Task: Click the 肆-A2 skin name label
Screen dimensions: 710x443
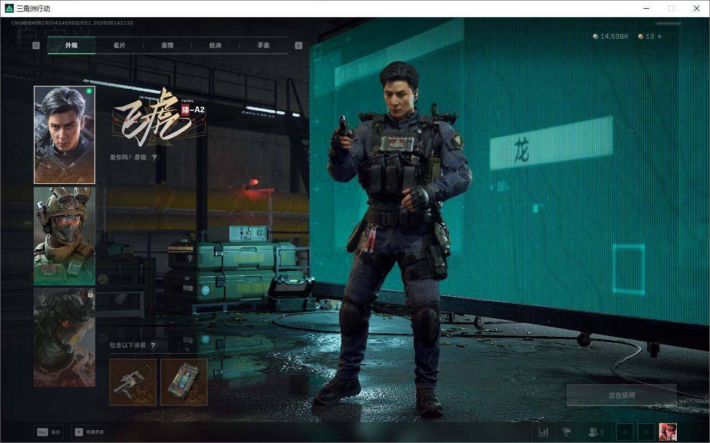Action: coord(193,110)
